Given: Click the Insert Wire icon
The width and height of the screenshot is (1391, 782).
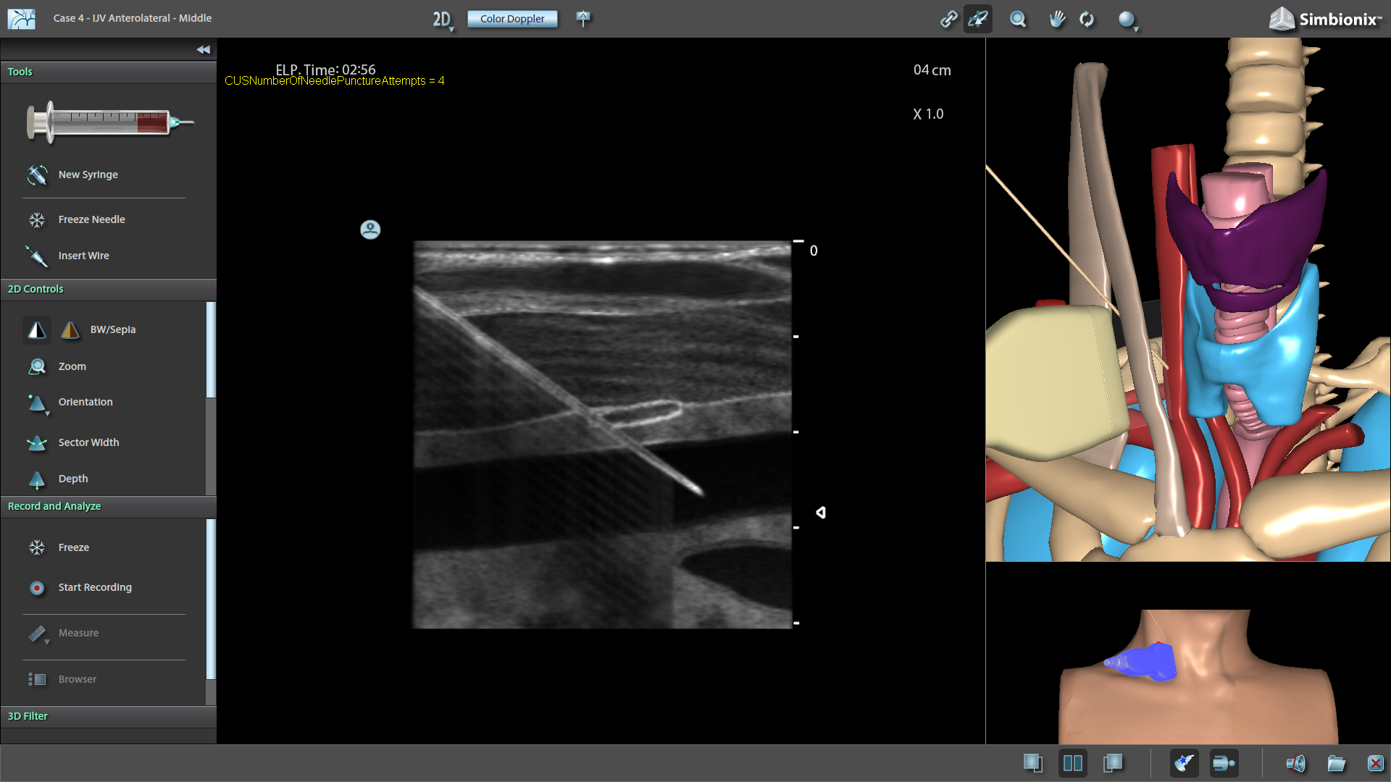Looking at the screenshot, I should pyautogui.click(x=37, y=256).
